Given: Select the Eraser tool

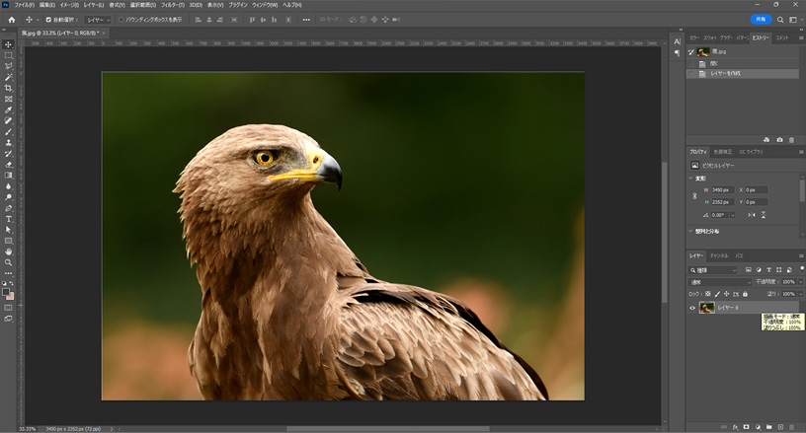Looking at the screenshot, I should (8, 165).
